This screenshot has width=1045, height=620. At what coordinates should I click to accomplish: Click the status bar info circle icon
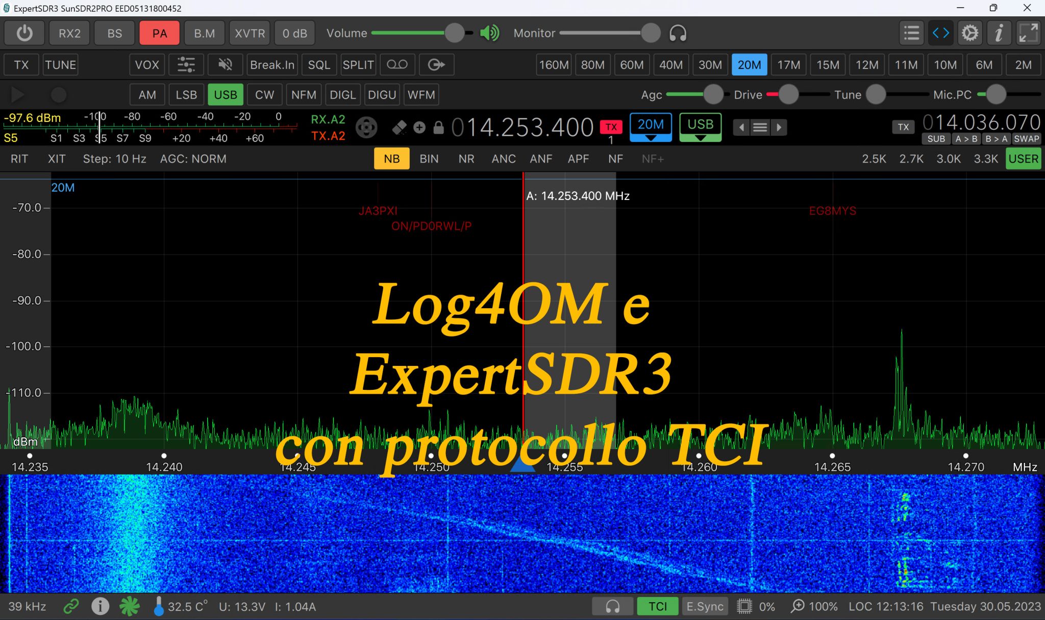(100, 606)
